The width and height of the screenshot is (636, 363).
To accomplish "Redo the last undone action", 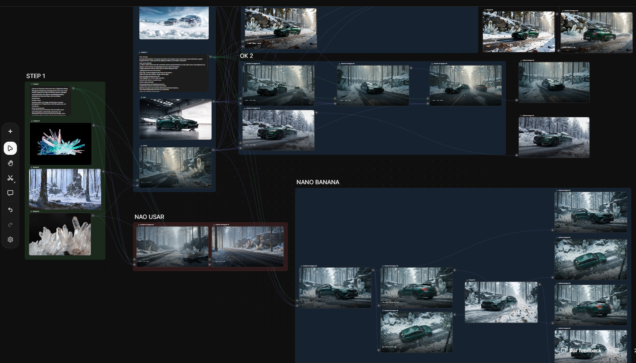I will 10,225.
